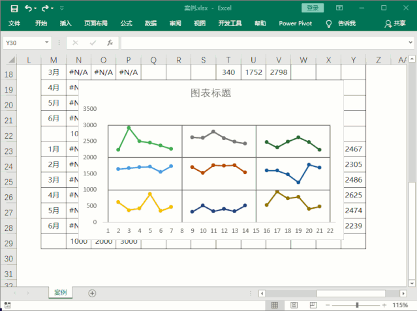Open the Name Box dropdown arrow
This screenshot has height=311, width=417.
pos(47,42)
